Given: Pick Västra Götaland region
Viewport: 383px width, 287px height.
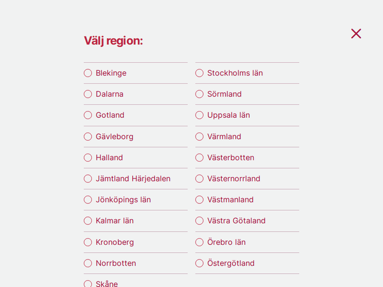Looking at the screenshot, I should [199, 221].
